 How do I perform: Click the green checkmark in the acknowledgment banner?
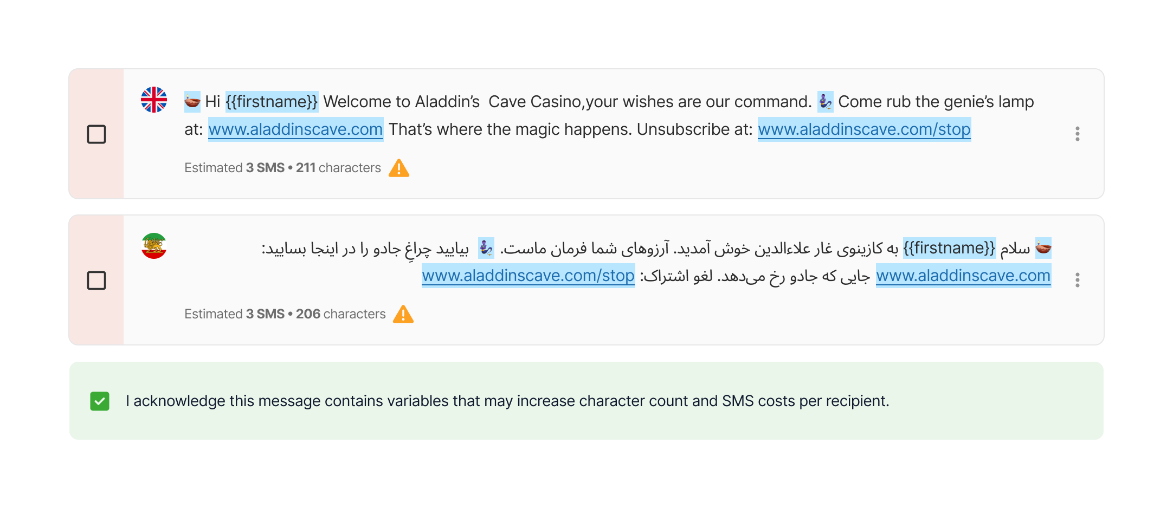[99, 401]
